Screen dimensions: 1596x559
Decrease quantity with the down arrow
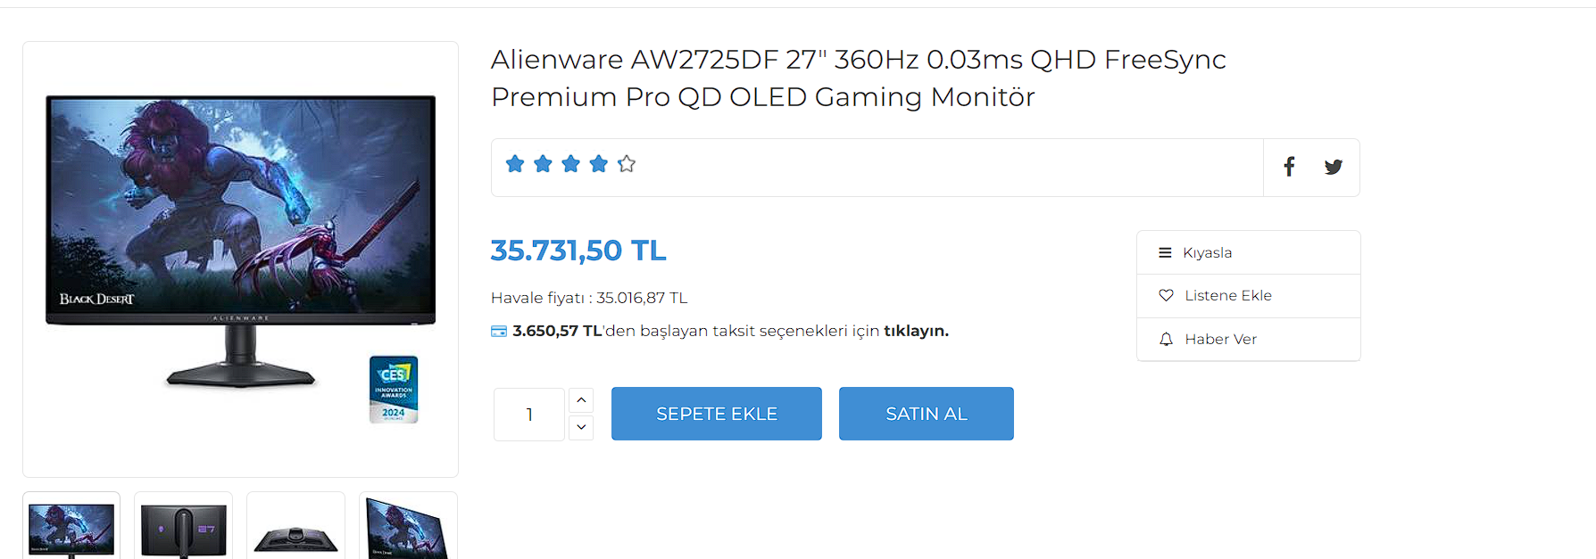coord(581,427)
